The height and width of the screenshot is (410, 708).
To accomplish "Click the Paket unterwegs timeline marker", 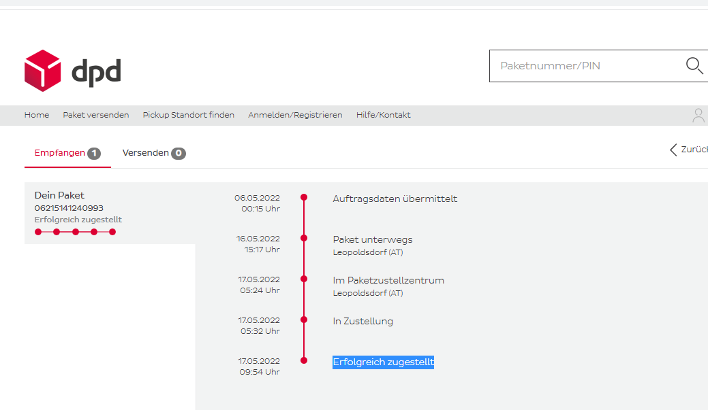I will (304, 238).
